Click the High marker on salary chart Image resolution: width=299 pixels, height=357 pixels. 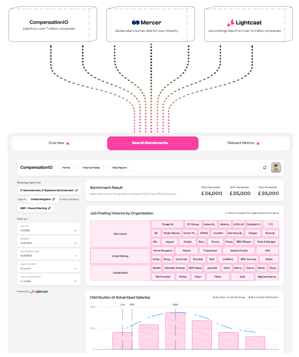pos(175,305)
